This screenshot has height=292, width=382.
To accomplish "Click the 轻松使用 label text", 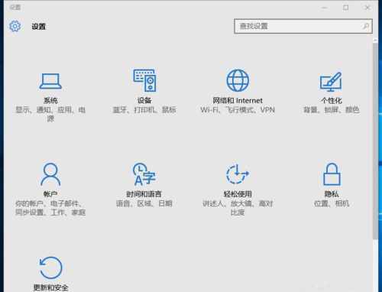I will [238, 194].
